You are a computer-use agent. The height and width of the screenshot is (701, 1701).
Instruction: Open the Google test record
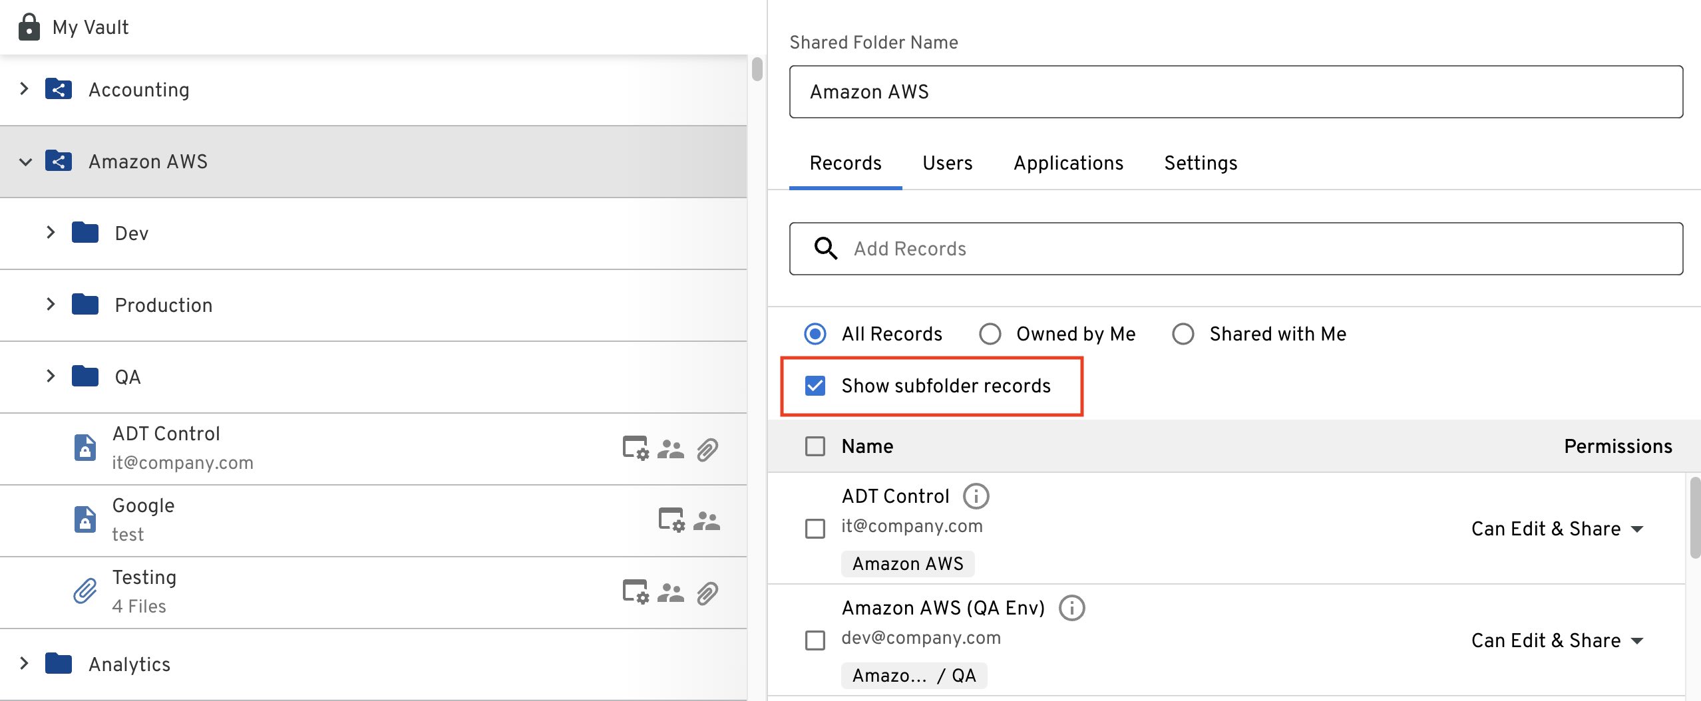373,521
